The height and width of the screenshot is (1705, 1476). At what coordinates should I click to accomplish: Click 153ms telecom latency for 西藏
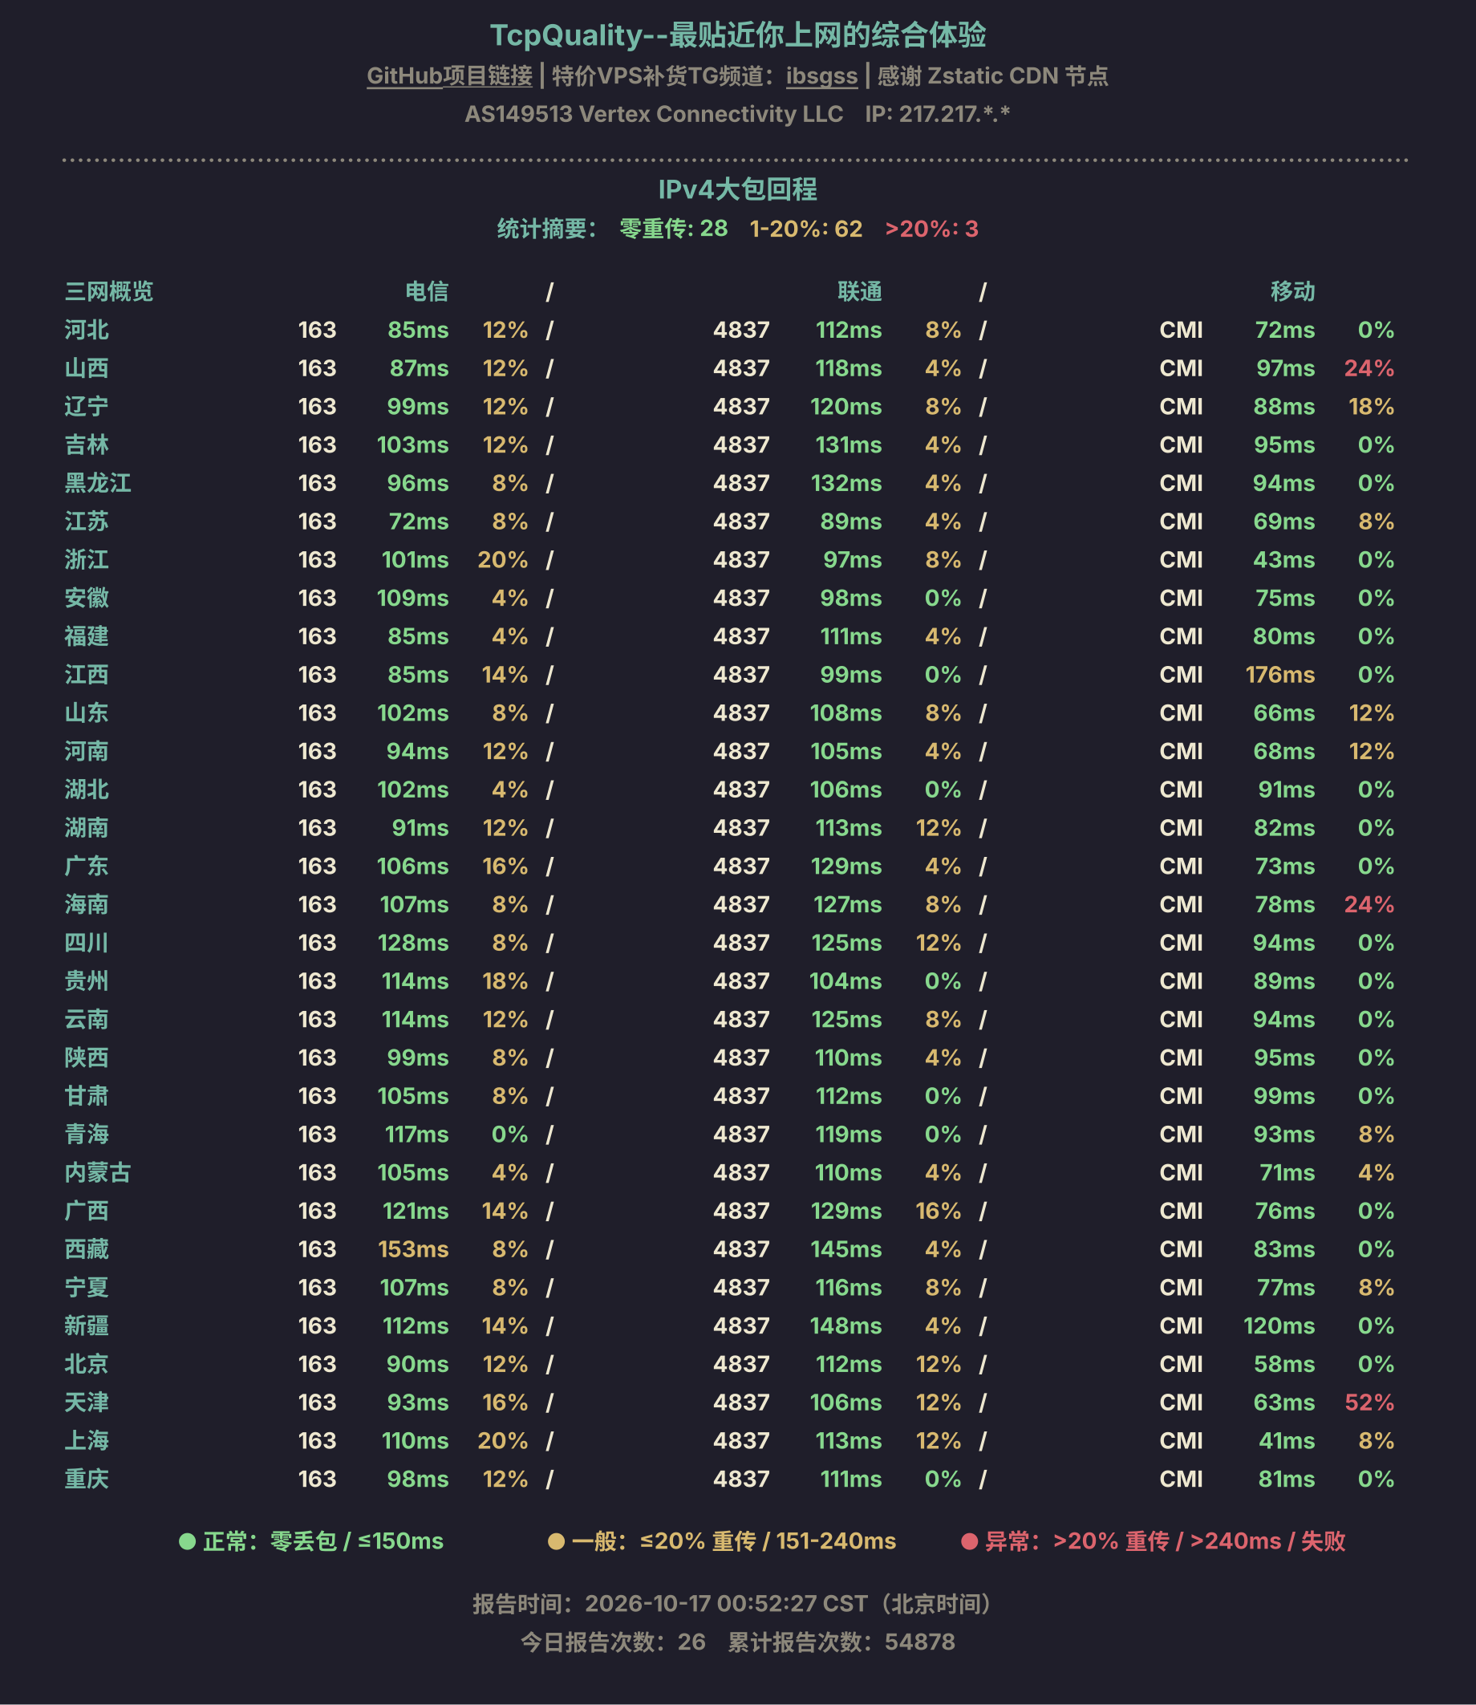tap(412, 1248)
